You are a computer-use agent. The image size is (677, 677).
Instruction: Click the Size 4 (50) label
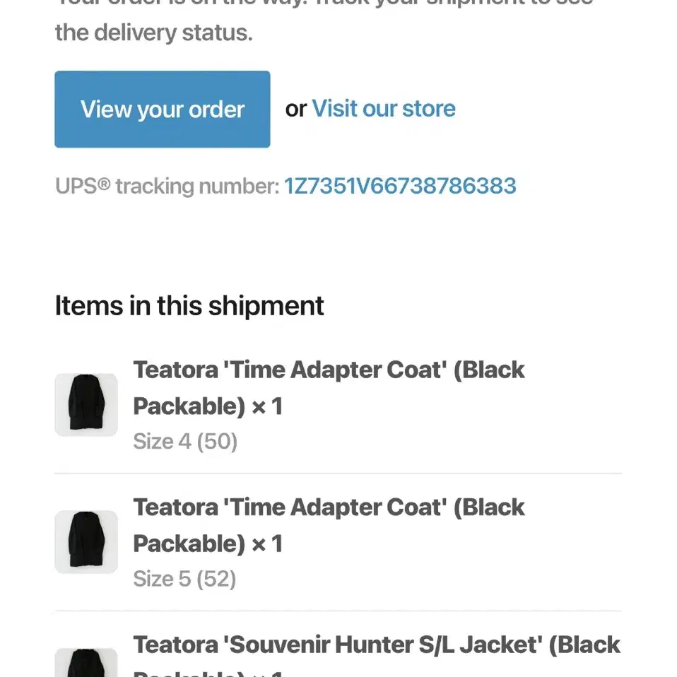click(x=185, y=442)
